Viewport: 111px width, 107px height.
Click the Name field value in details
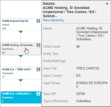pos(92,34)
